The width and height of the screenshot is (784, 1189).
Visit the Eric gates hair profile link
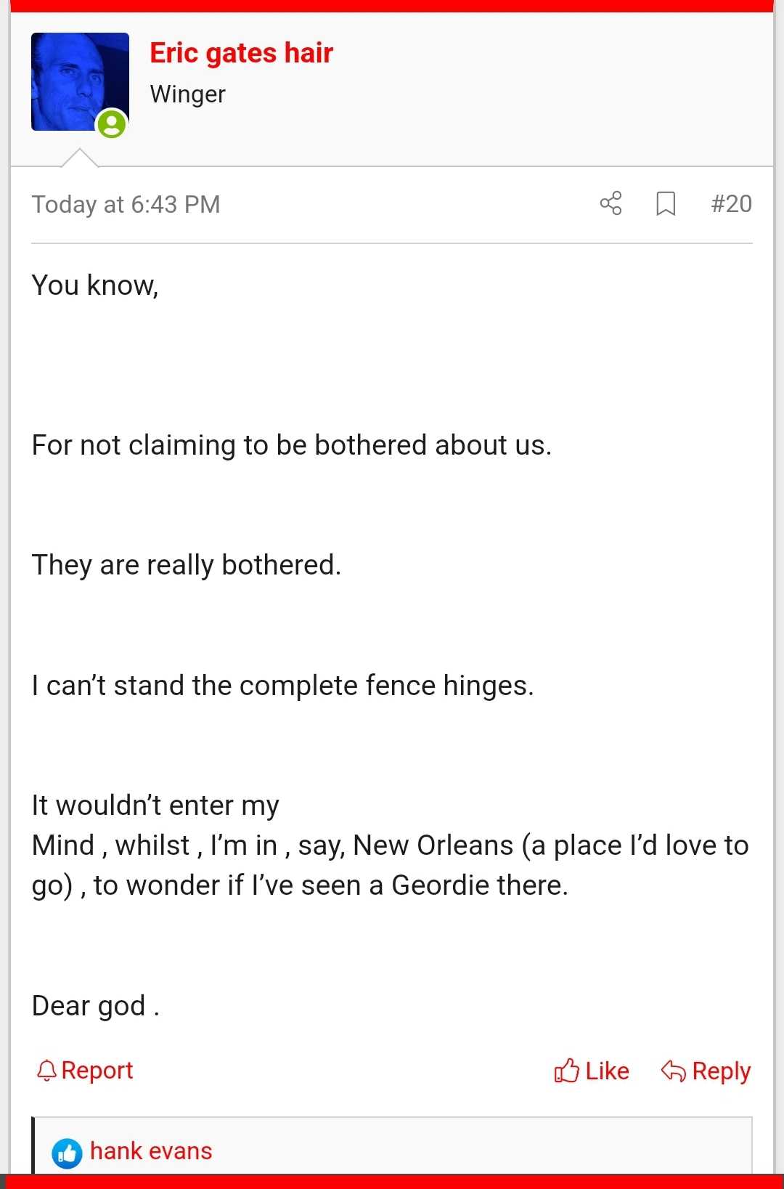241,53
